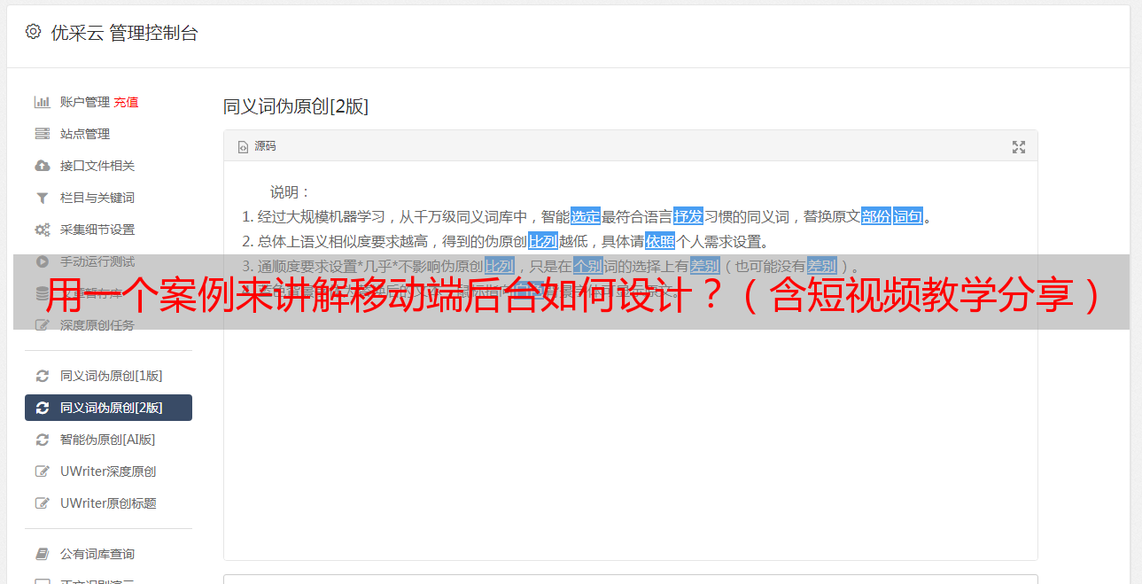Click the gear icon beside 优采云 管理控制台
Viewport: 1142px width, 584px height.
coord(33,32)
